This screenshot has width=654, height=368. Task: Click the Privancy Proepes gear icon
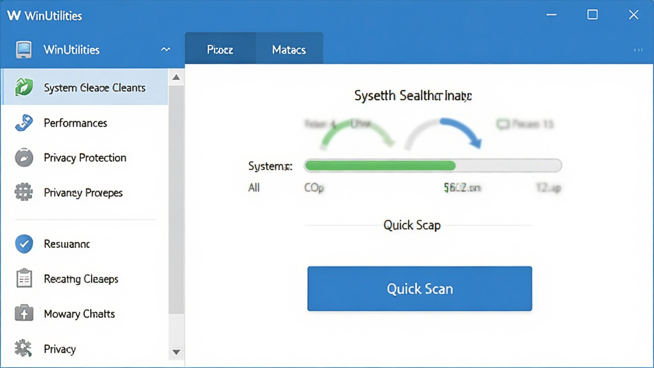click(24, 192)
